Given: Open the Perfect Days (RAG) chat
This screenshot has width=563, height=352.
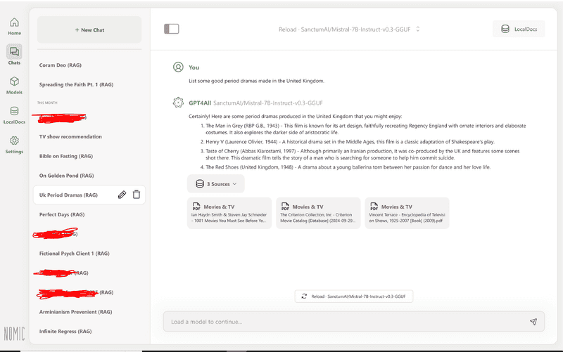Looking at the screenshot, I should click(x=62, y=215).
